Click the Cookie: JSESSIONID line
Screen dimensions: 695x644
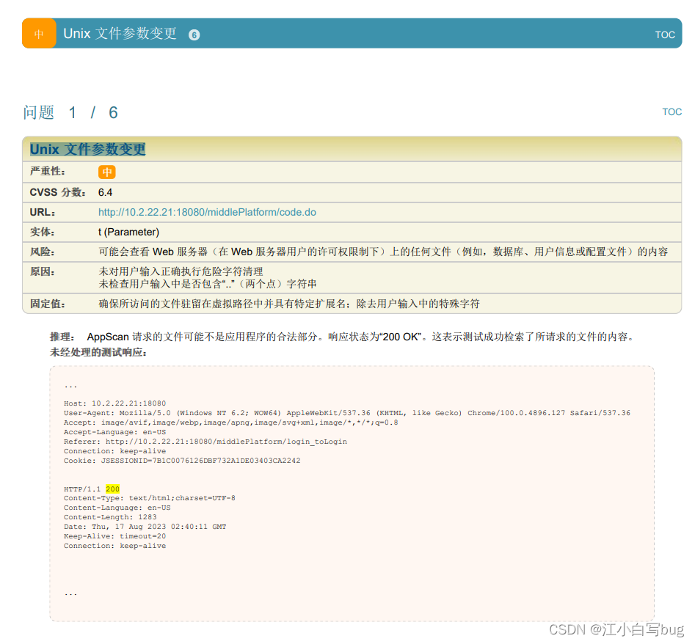point(182,461)
